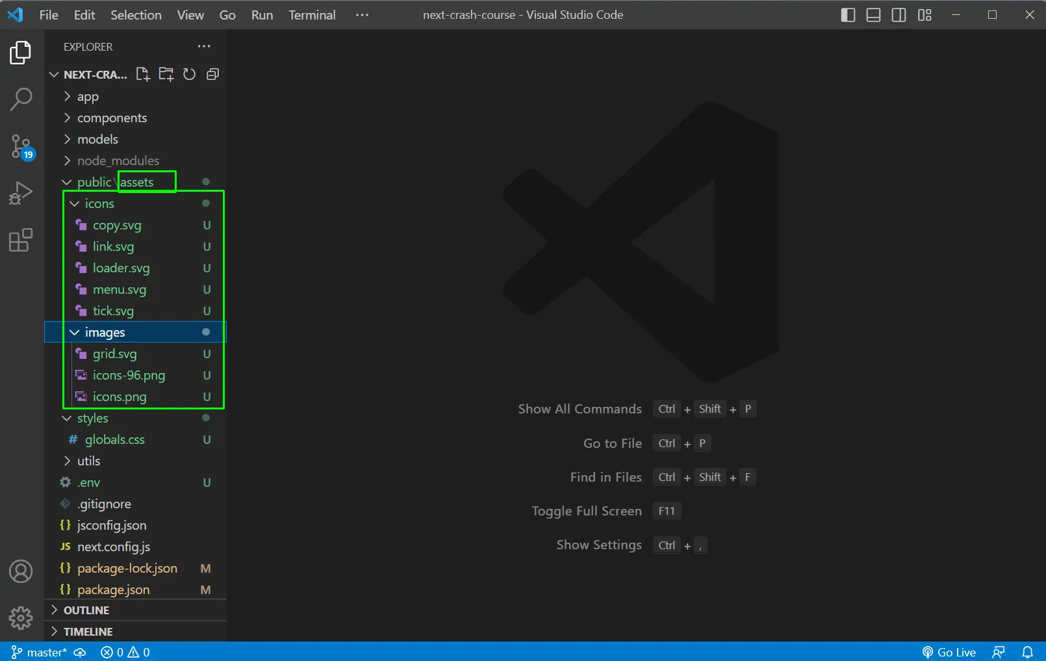Open Source Control view with 19 changes
This screenshot has height=661, width=1046.
point(21,147)
